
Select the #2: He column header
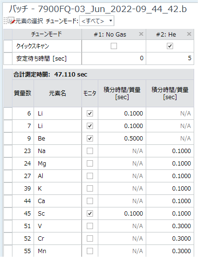(170, 35)
